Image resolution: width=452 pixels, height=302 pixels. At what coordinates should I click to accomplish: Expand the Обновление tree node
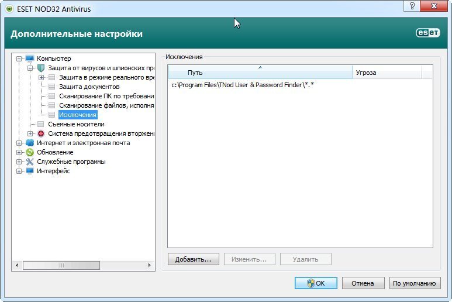coord(19,152)
